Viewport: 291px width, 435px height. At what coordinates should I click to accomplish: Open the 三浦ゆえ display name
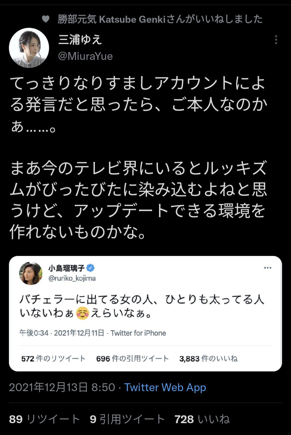coord(80,40)
